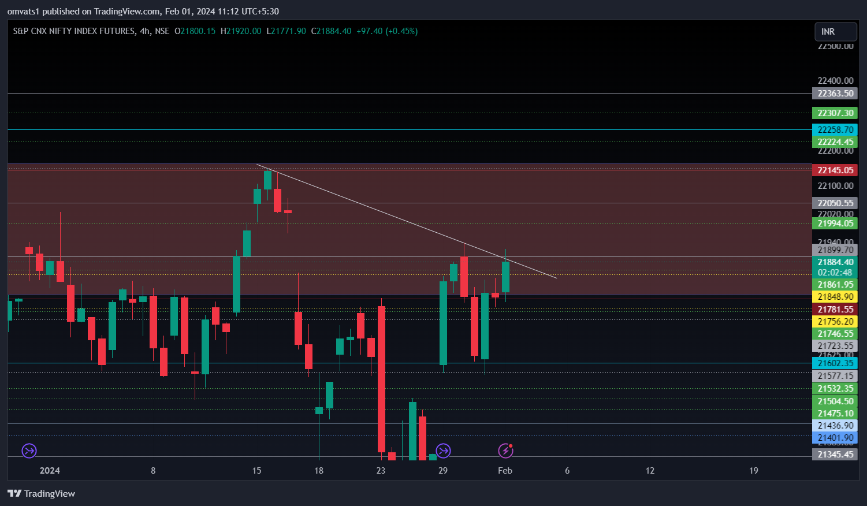Click the low value L21771.90

tap(286, 31)
